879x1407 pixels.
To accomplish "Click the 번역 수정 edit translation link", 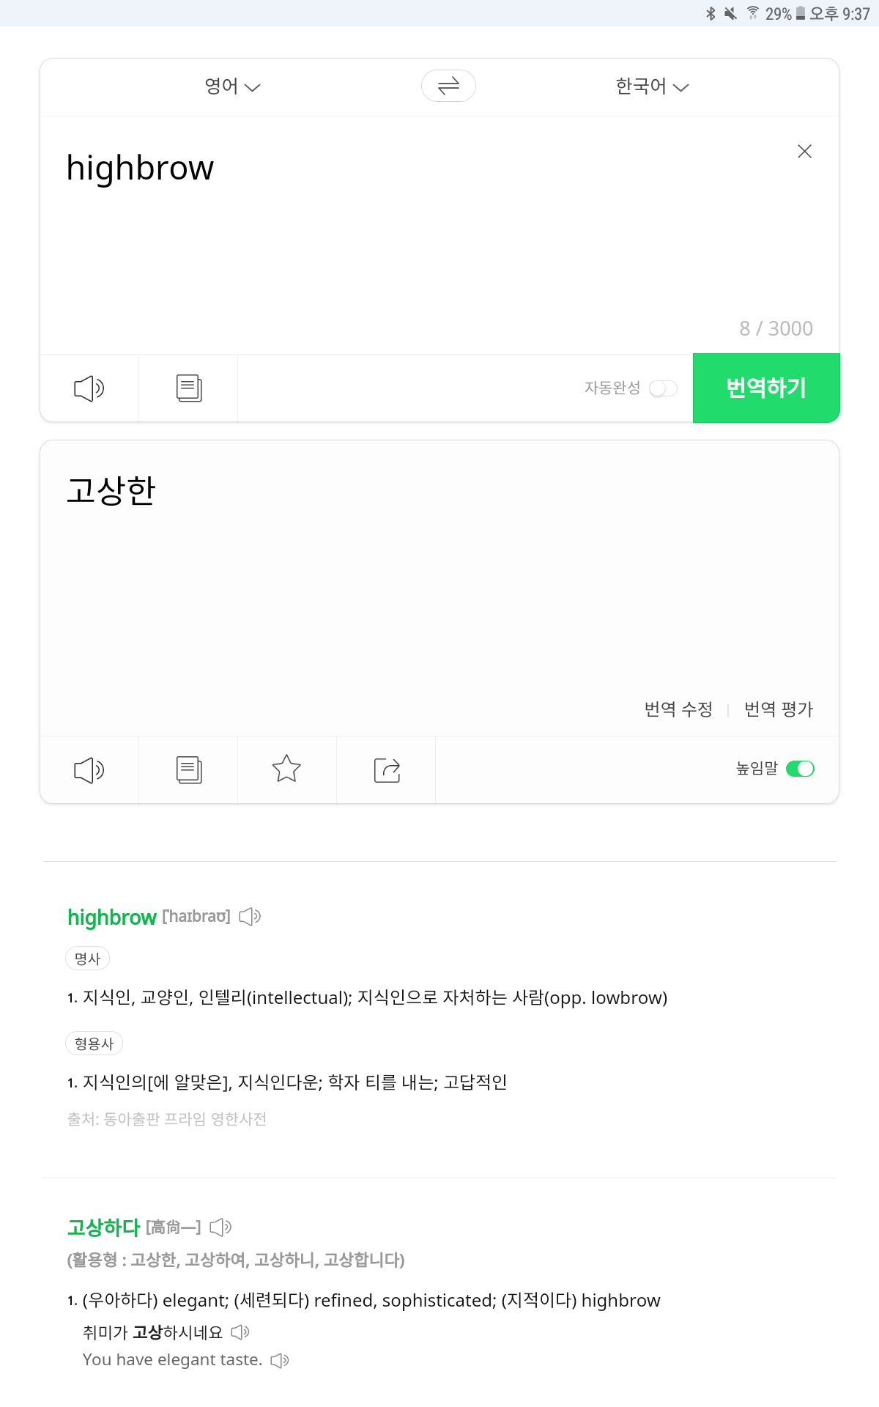I will click(x=678, y=709).
